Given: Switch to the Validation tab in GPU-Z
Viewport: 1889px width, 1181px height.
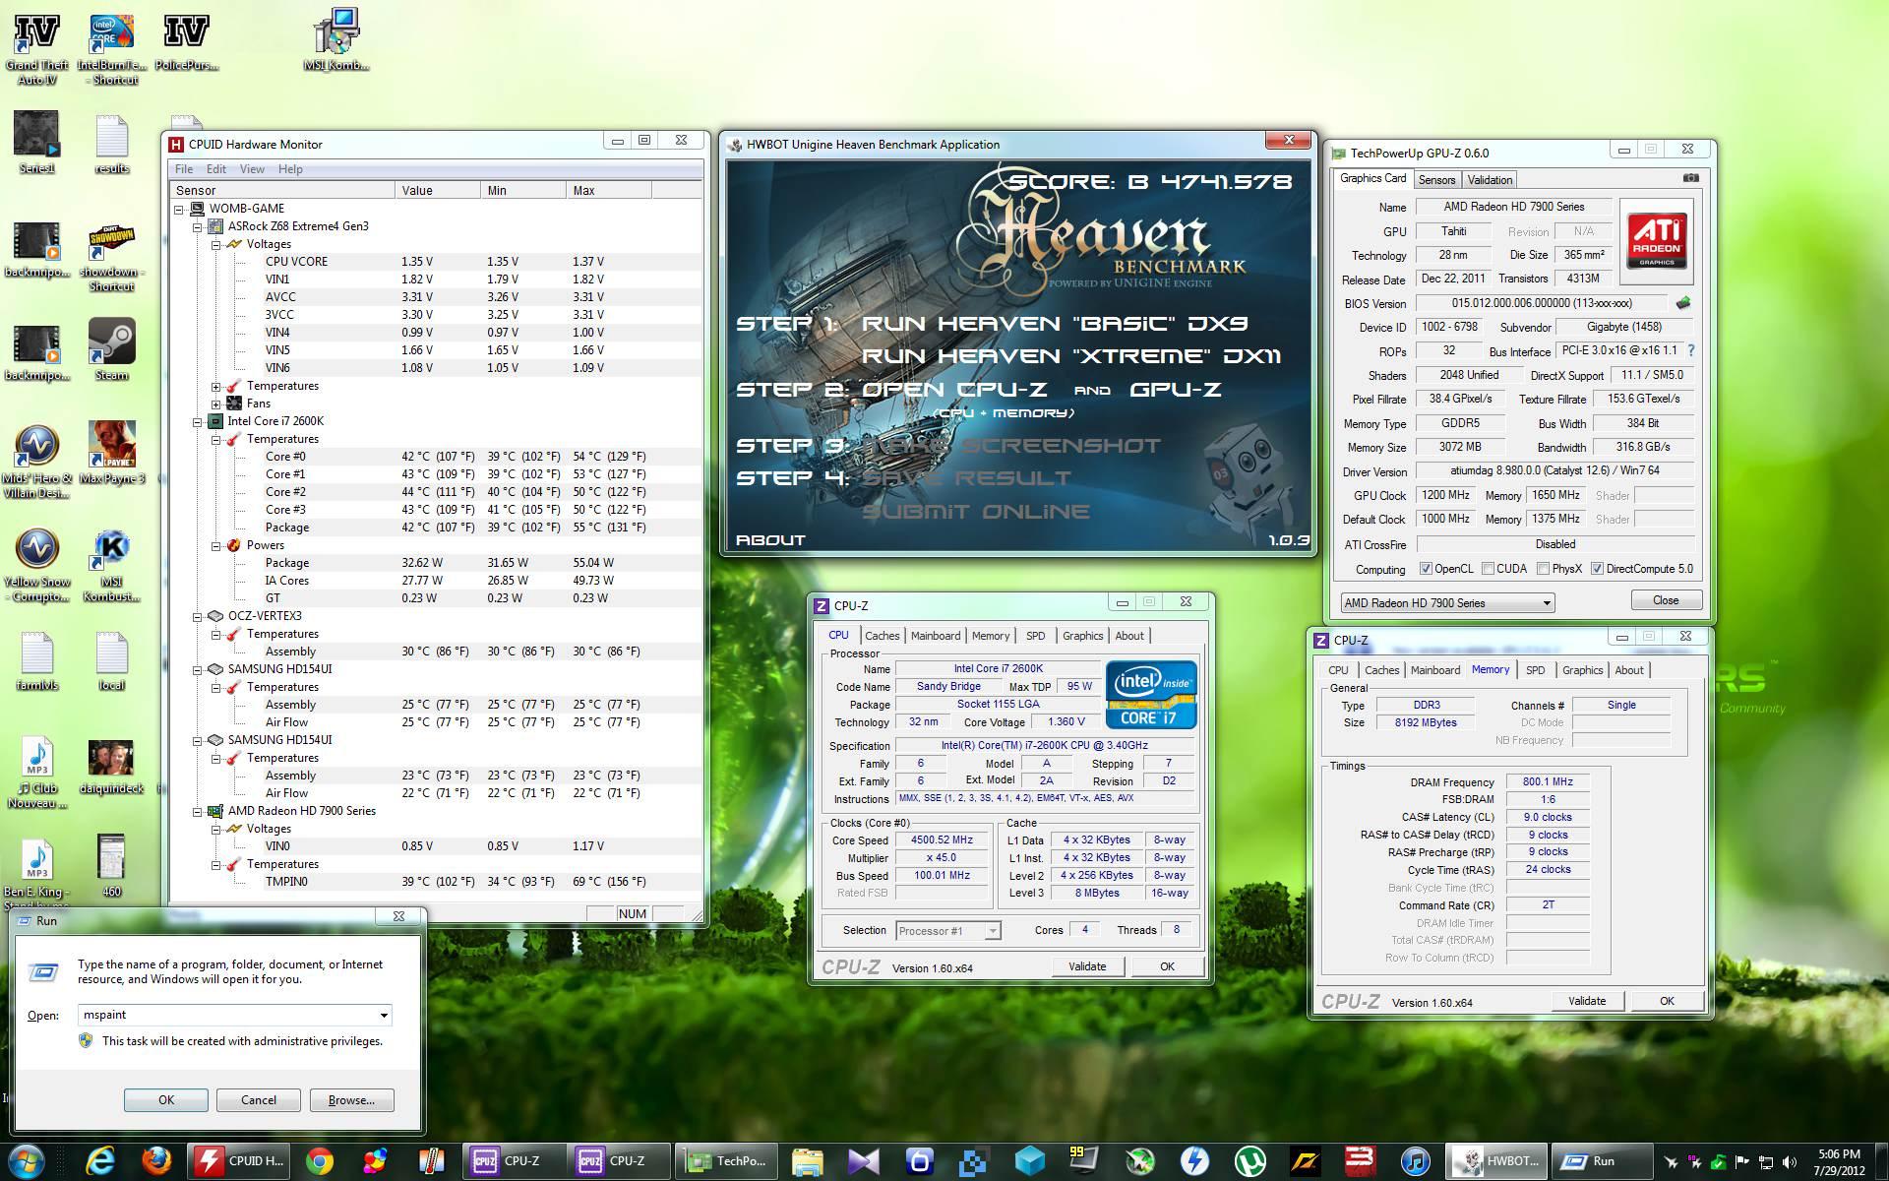Looking at the screenshot, I should pyautogui.click(x=1490, y=179).
